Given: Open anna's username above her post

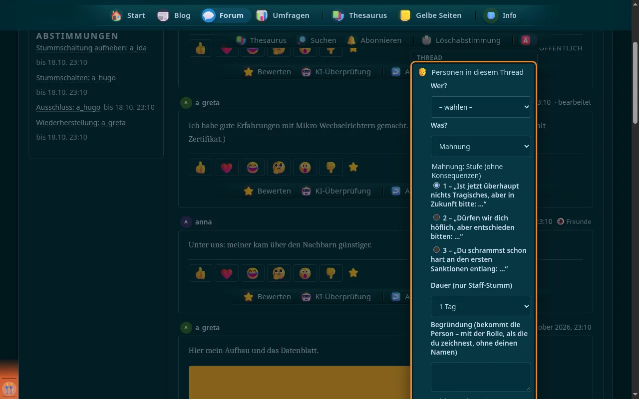Looking at the screenshot, I should [x=203, y=222].
